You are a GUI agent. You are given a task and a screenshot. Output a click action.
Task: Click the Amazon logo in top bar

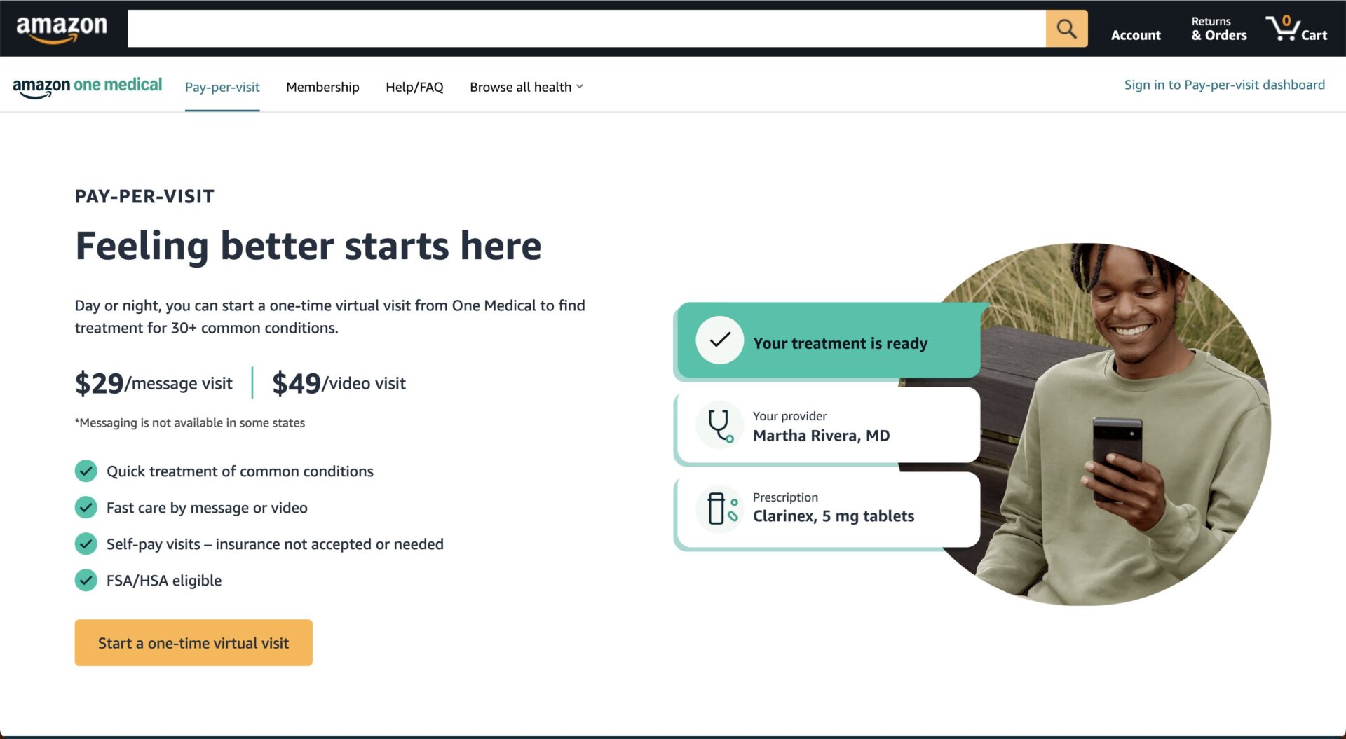click(62, 27)
